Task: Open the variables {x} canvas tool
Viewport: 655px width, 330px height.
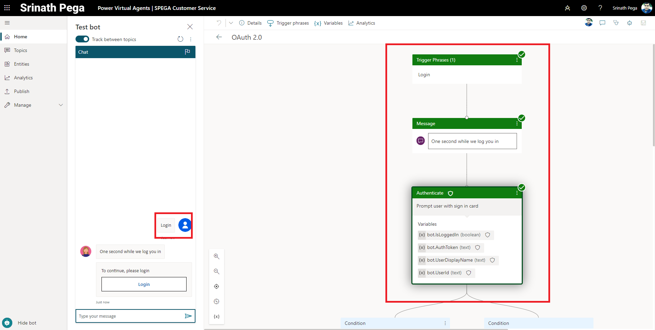Action: click(216, 317)
